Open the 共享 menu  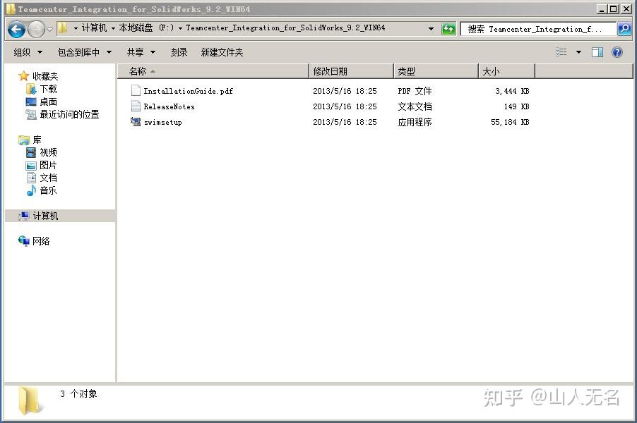(141, 52)
